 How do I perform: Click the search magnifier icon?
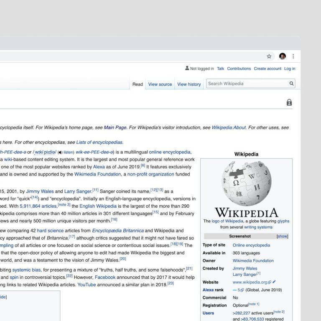(291, 84)
